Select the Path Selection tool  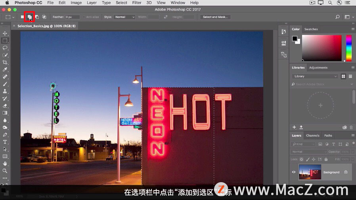pyautogui.click(x=5, y=149)
